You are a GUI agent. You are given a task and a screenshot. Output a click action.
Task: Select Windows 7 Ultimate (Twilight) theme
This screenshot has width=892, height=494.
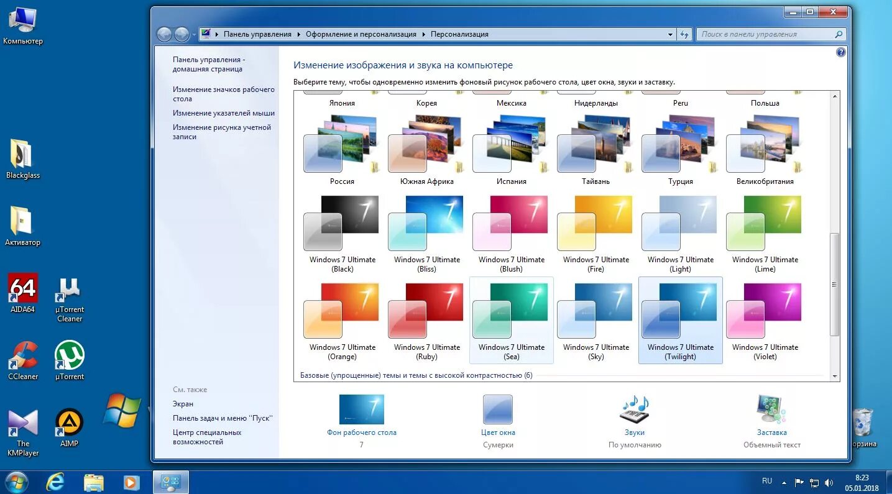coord(681,321)
